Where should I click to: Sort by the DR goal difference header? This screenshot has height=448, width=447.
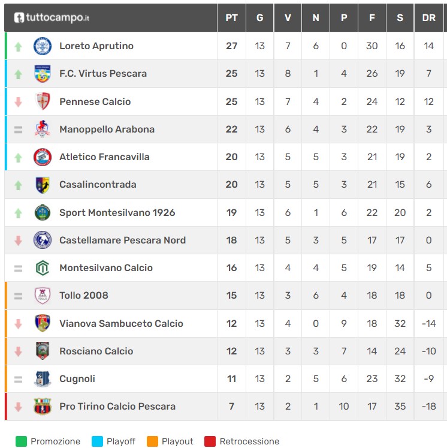click(x=429, y=18)
